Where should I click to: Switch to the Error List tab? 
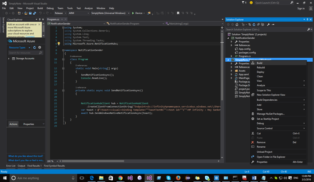pyautogui.click(x=11, y=166)
